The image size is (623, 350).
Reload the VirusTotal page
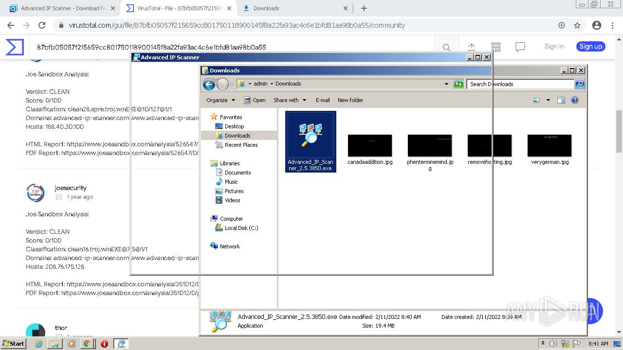pos(42,25)
